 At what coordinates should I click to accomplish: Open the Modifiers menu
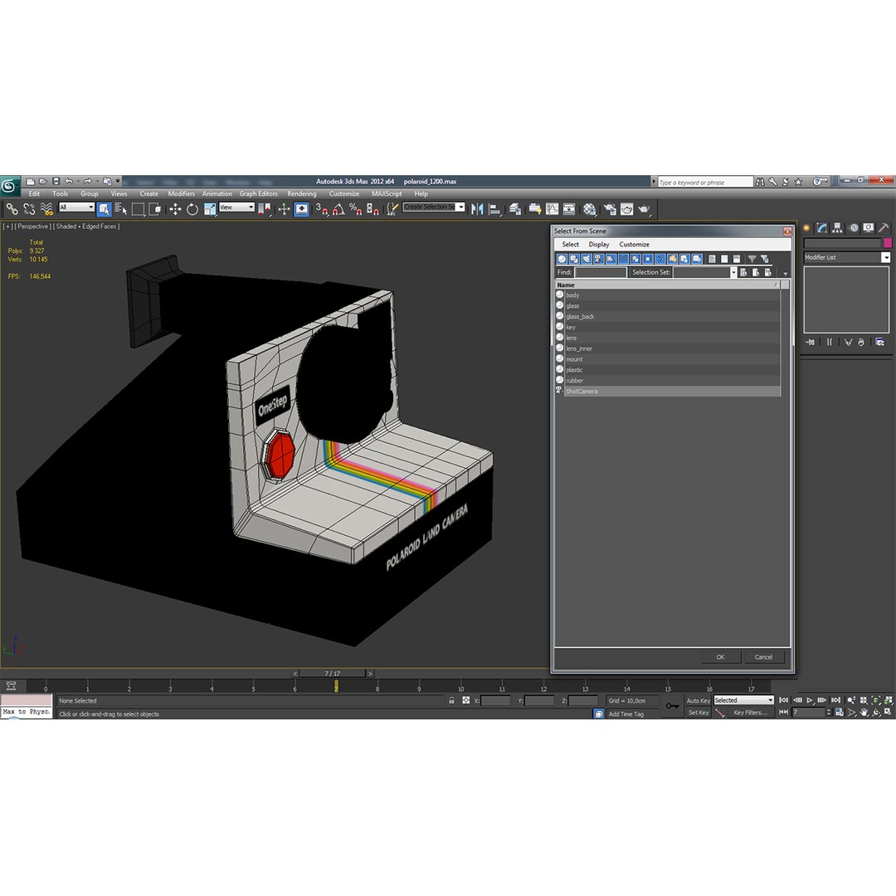point(181,193)
